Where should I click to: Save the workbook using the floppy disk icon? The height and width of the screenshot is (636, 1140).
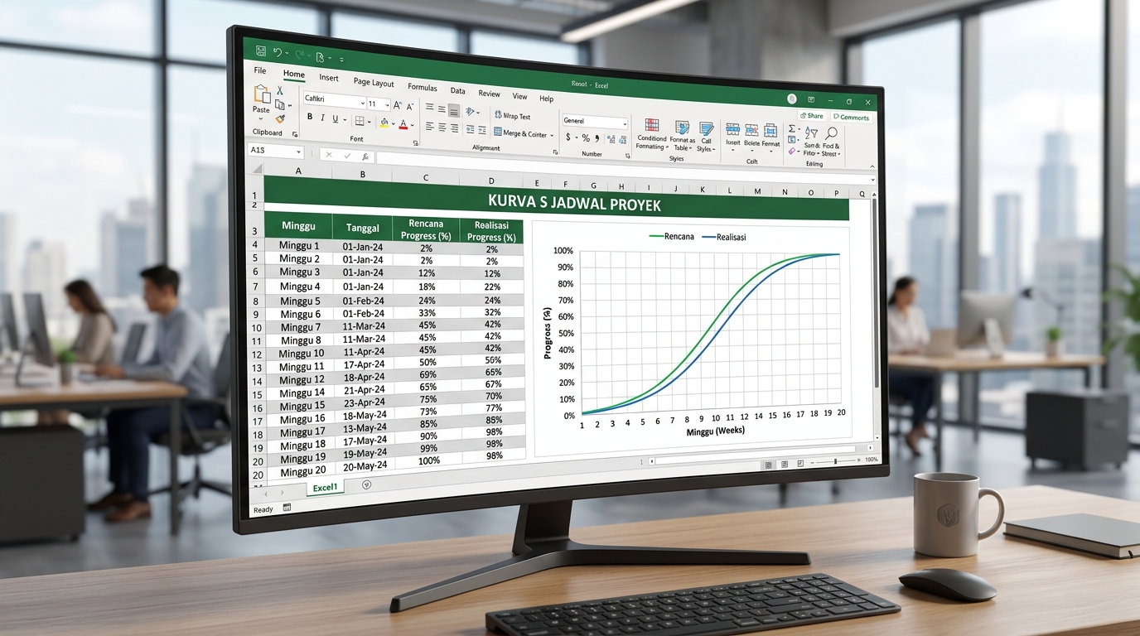tap(261, 51)
